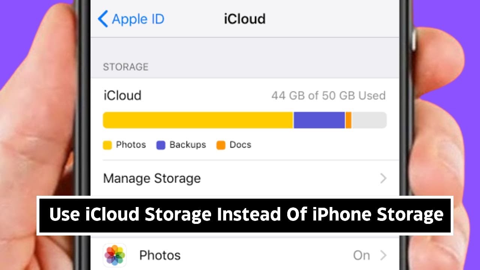This screenshot has height=270, width=480.
Task: Tap the back chevron arrow
Action: click(103, 19)
